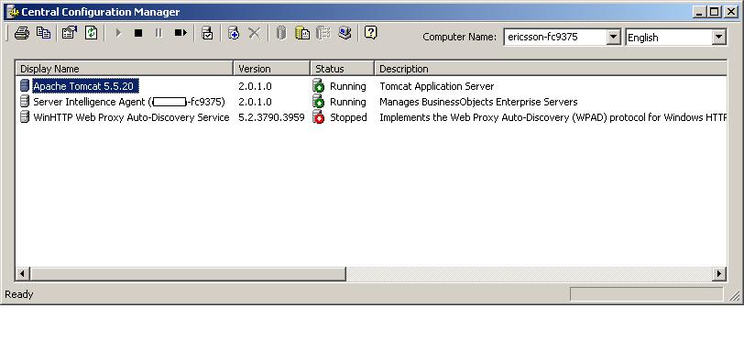This screenshot has height=352, width=744.
Task: Click the Tomcat Application Server description
Action: click(x=436, y=86)
